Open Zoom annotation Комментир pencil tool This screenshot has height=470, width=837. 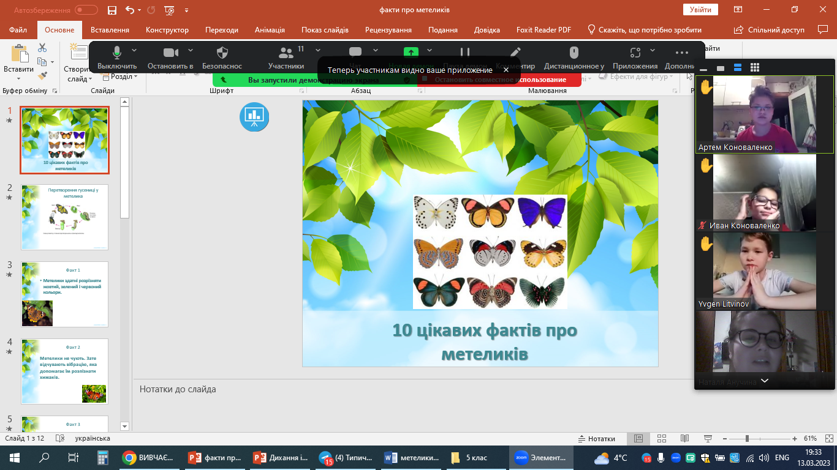[x=515, y=53]
